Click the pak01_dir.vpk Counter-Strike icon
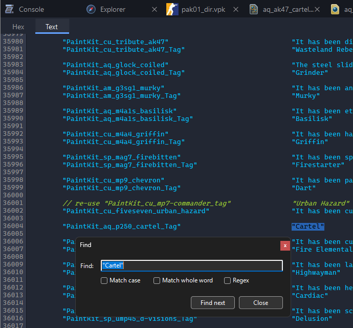Image resolution: width=353 pixels, height=328 pixels. click(x=172, y=9)
